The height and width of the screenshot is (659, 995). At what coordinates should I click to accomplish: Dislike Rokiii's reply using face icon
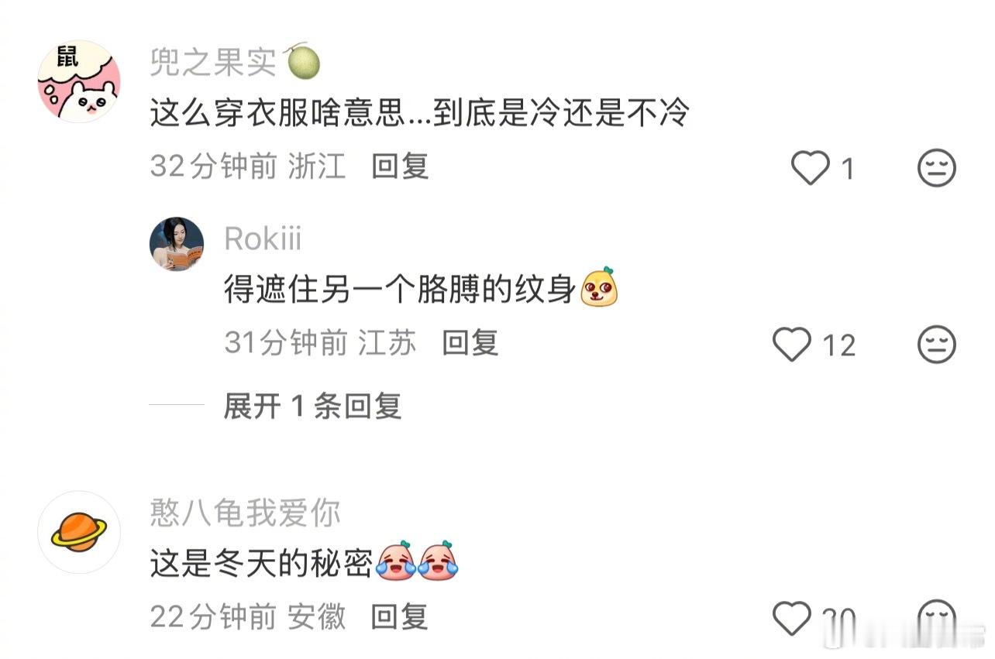[937, 345]
